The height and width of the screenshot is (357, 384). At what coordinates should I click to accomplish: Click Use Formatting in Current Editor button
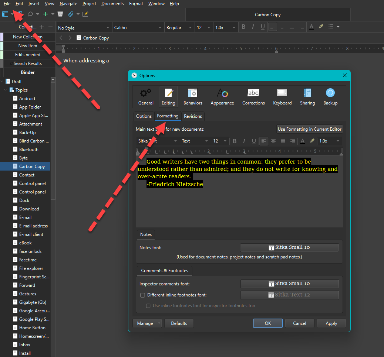(x=310, y=129)
